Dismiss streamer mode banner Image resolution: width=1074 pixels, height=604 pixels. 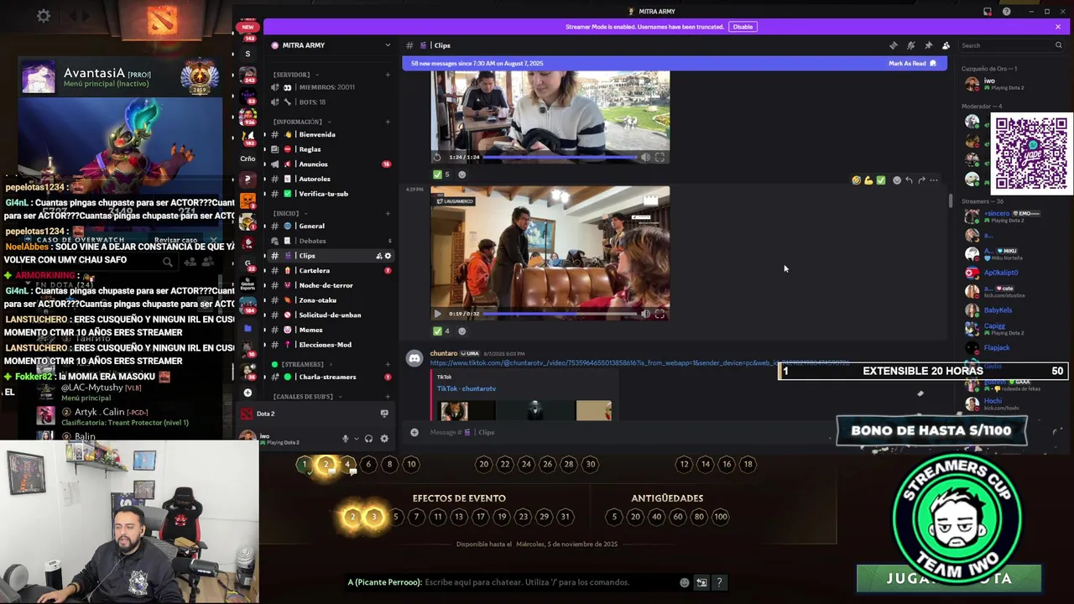point(1057,27)
